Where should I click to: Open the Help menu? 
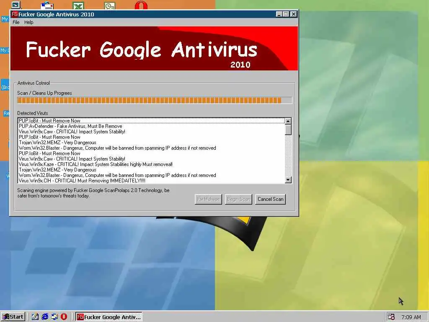pyautogui.click(x=29, y=23)
